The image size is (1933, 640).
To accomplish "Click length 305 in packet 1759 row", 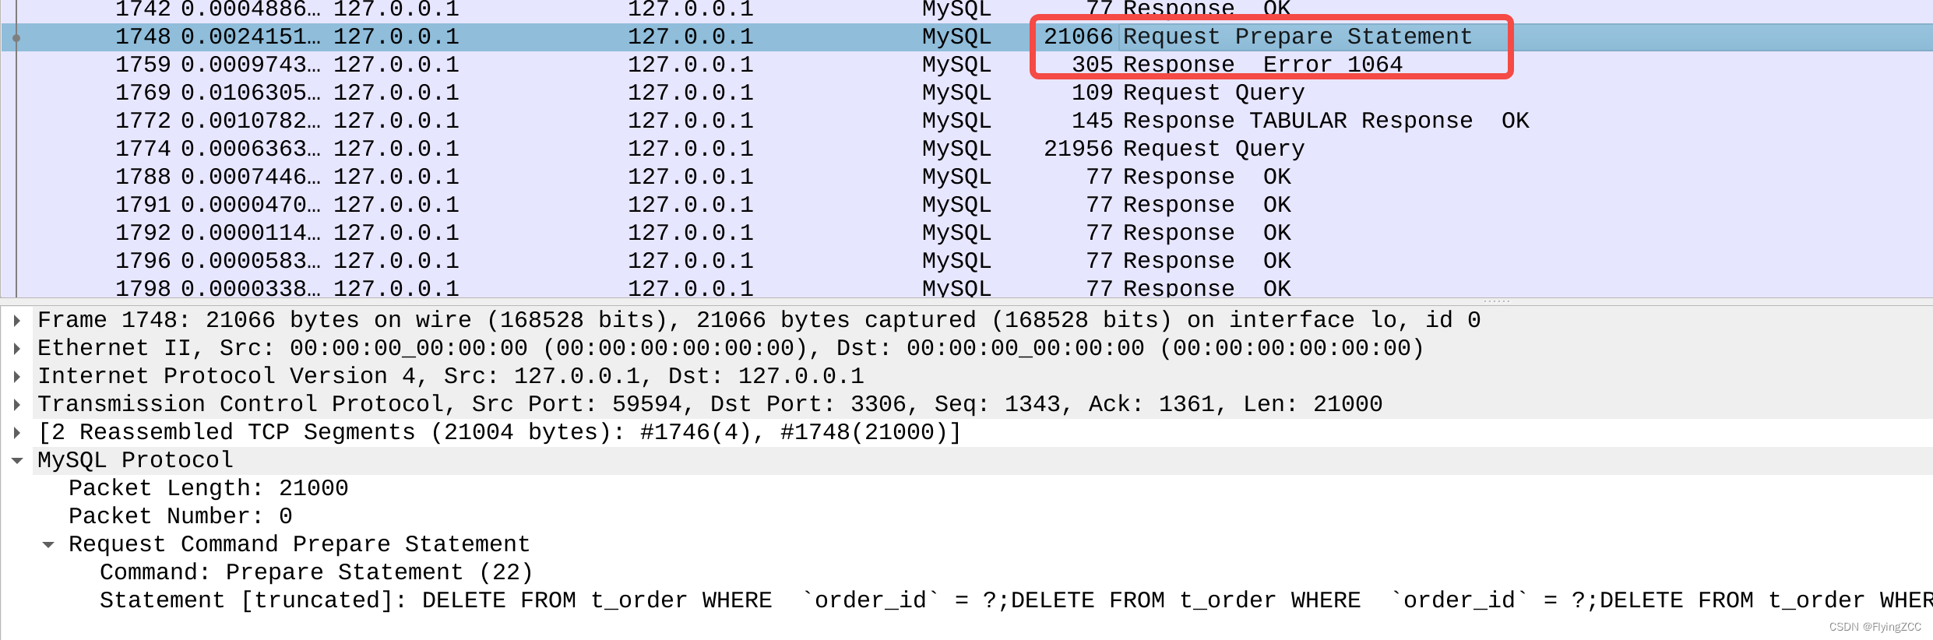I will [x=1092, y=65].
